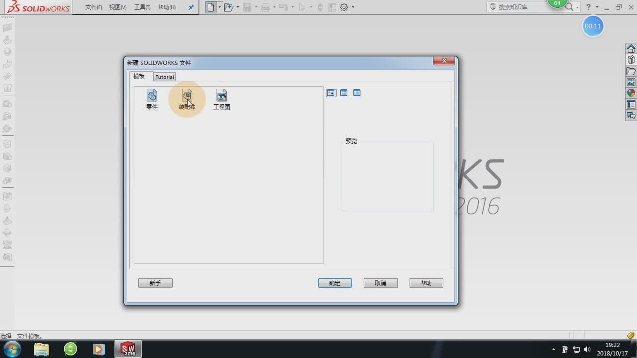Click the Save toolbar icon
This screenshot has height=358, width=637.
coord(247,7)
